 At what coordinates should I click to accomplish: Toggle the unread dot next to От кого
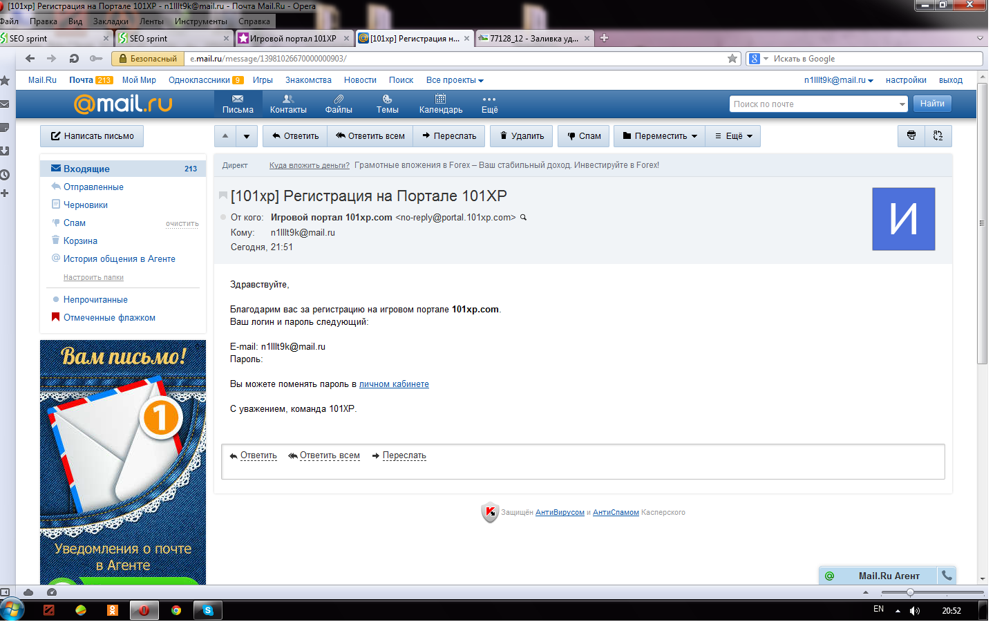coord(223,218)
